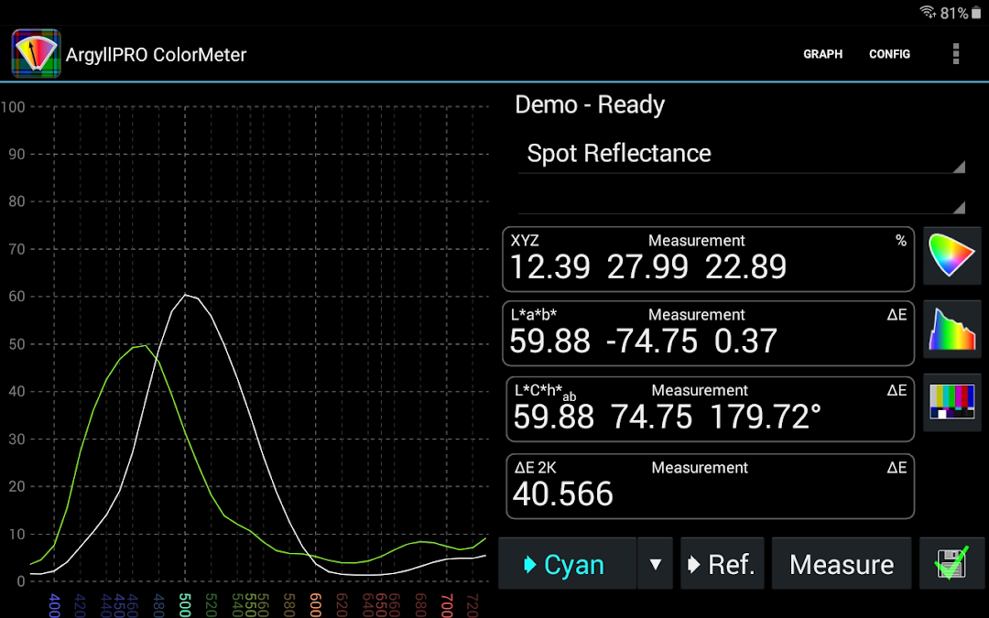Open the CIE chromaticity diagram view

pos(951,255)
